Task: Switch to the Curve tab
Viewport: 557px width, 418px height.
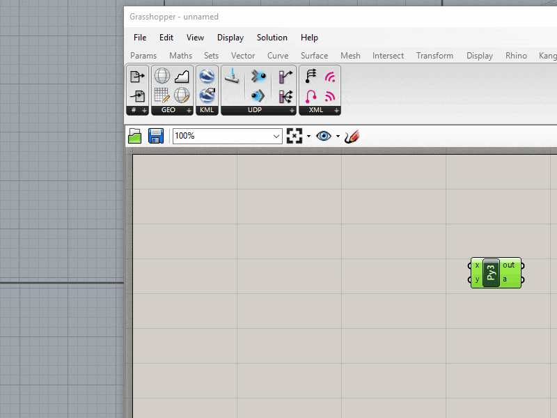Action: click(278, 56)
